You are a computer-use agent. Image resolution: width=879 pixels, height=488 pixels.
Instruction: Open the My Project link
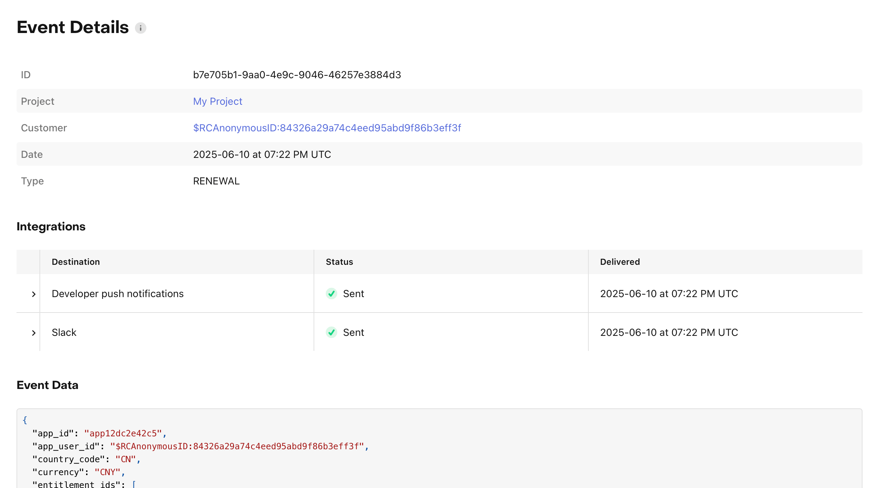coord(217,102)
